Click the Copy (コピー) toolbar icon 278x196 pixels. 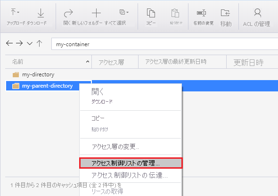[151, 13]
